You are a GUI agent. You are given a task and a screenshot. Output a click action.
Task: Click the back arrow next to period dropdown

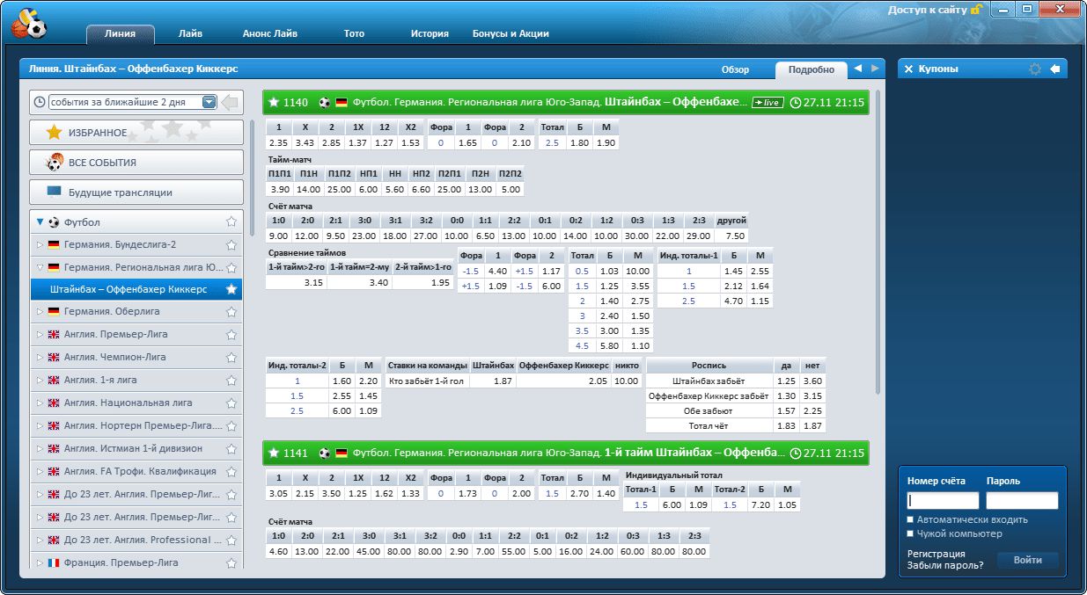[230, 103]
